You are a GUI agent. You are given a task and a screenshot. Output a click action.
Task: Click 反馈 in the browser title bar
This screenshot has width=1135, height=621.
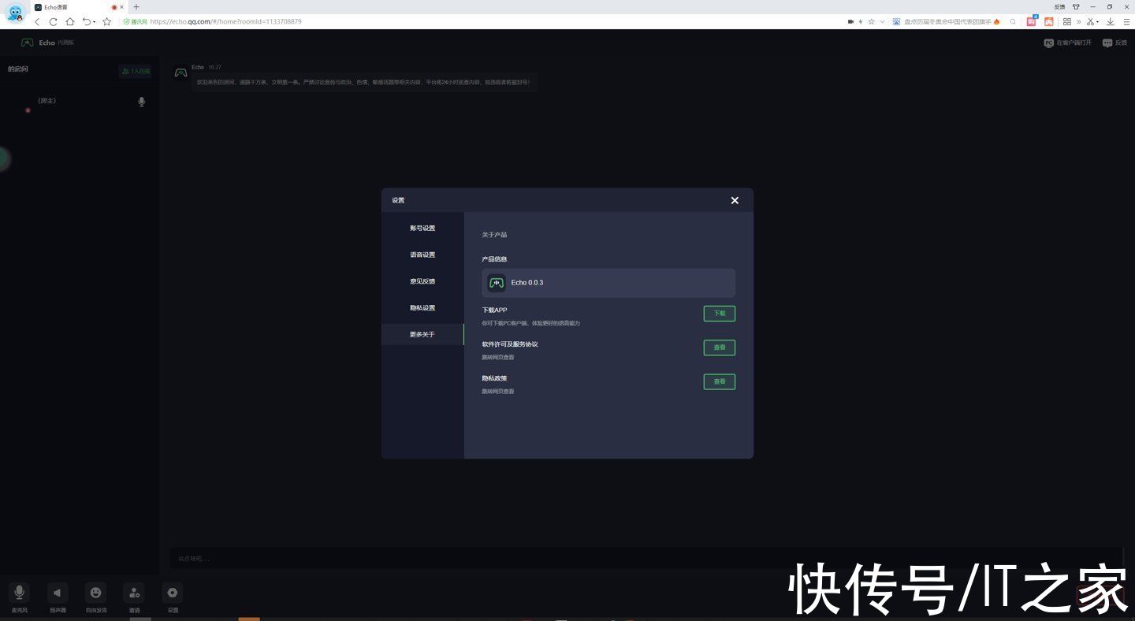point(1059,6)
